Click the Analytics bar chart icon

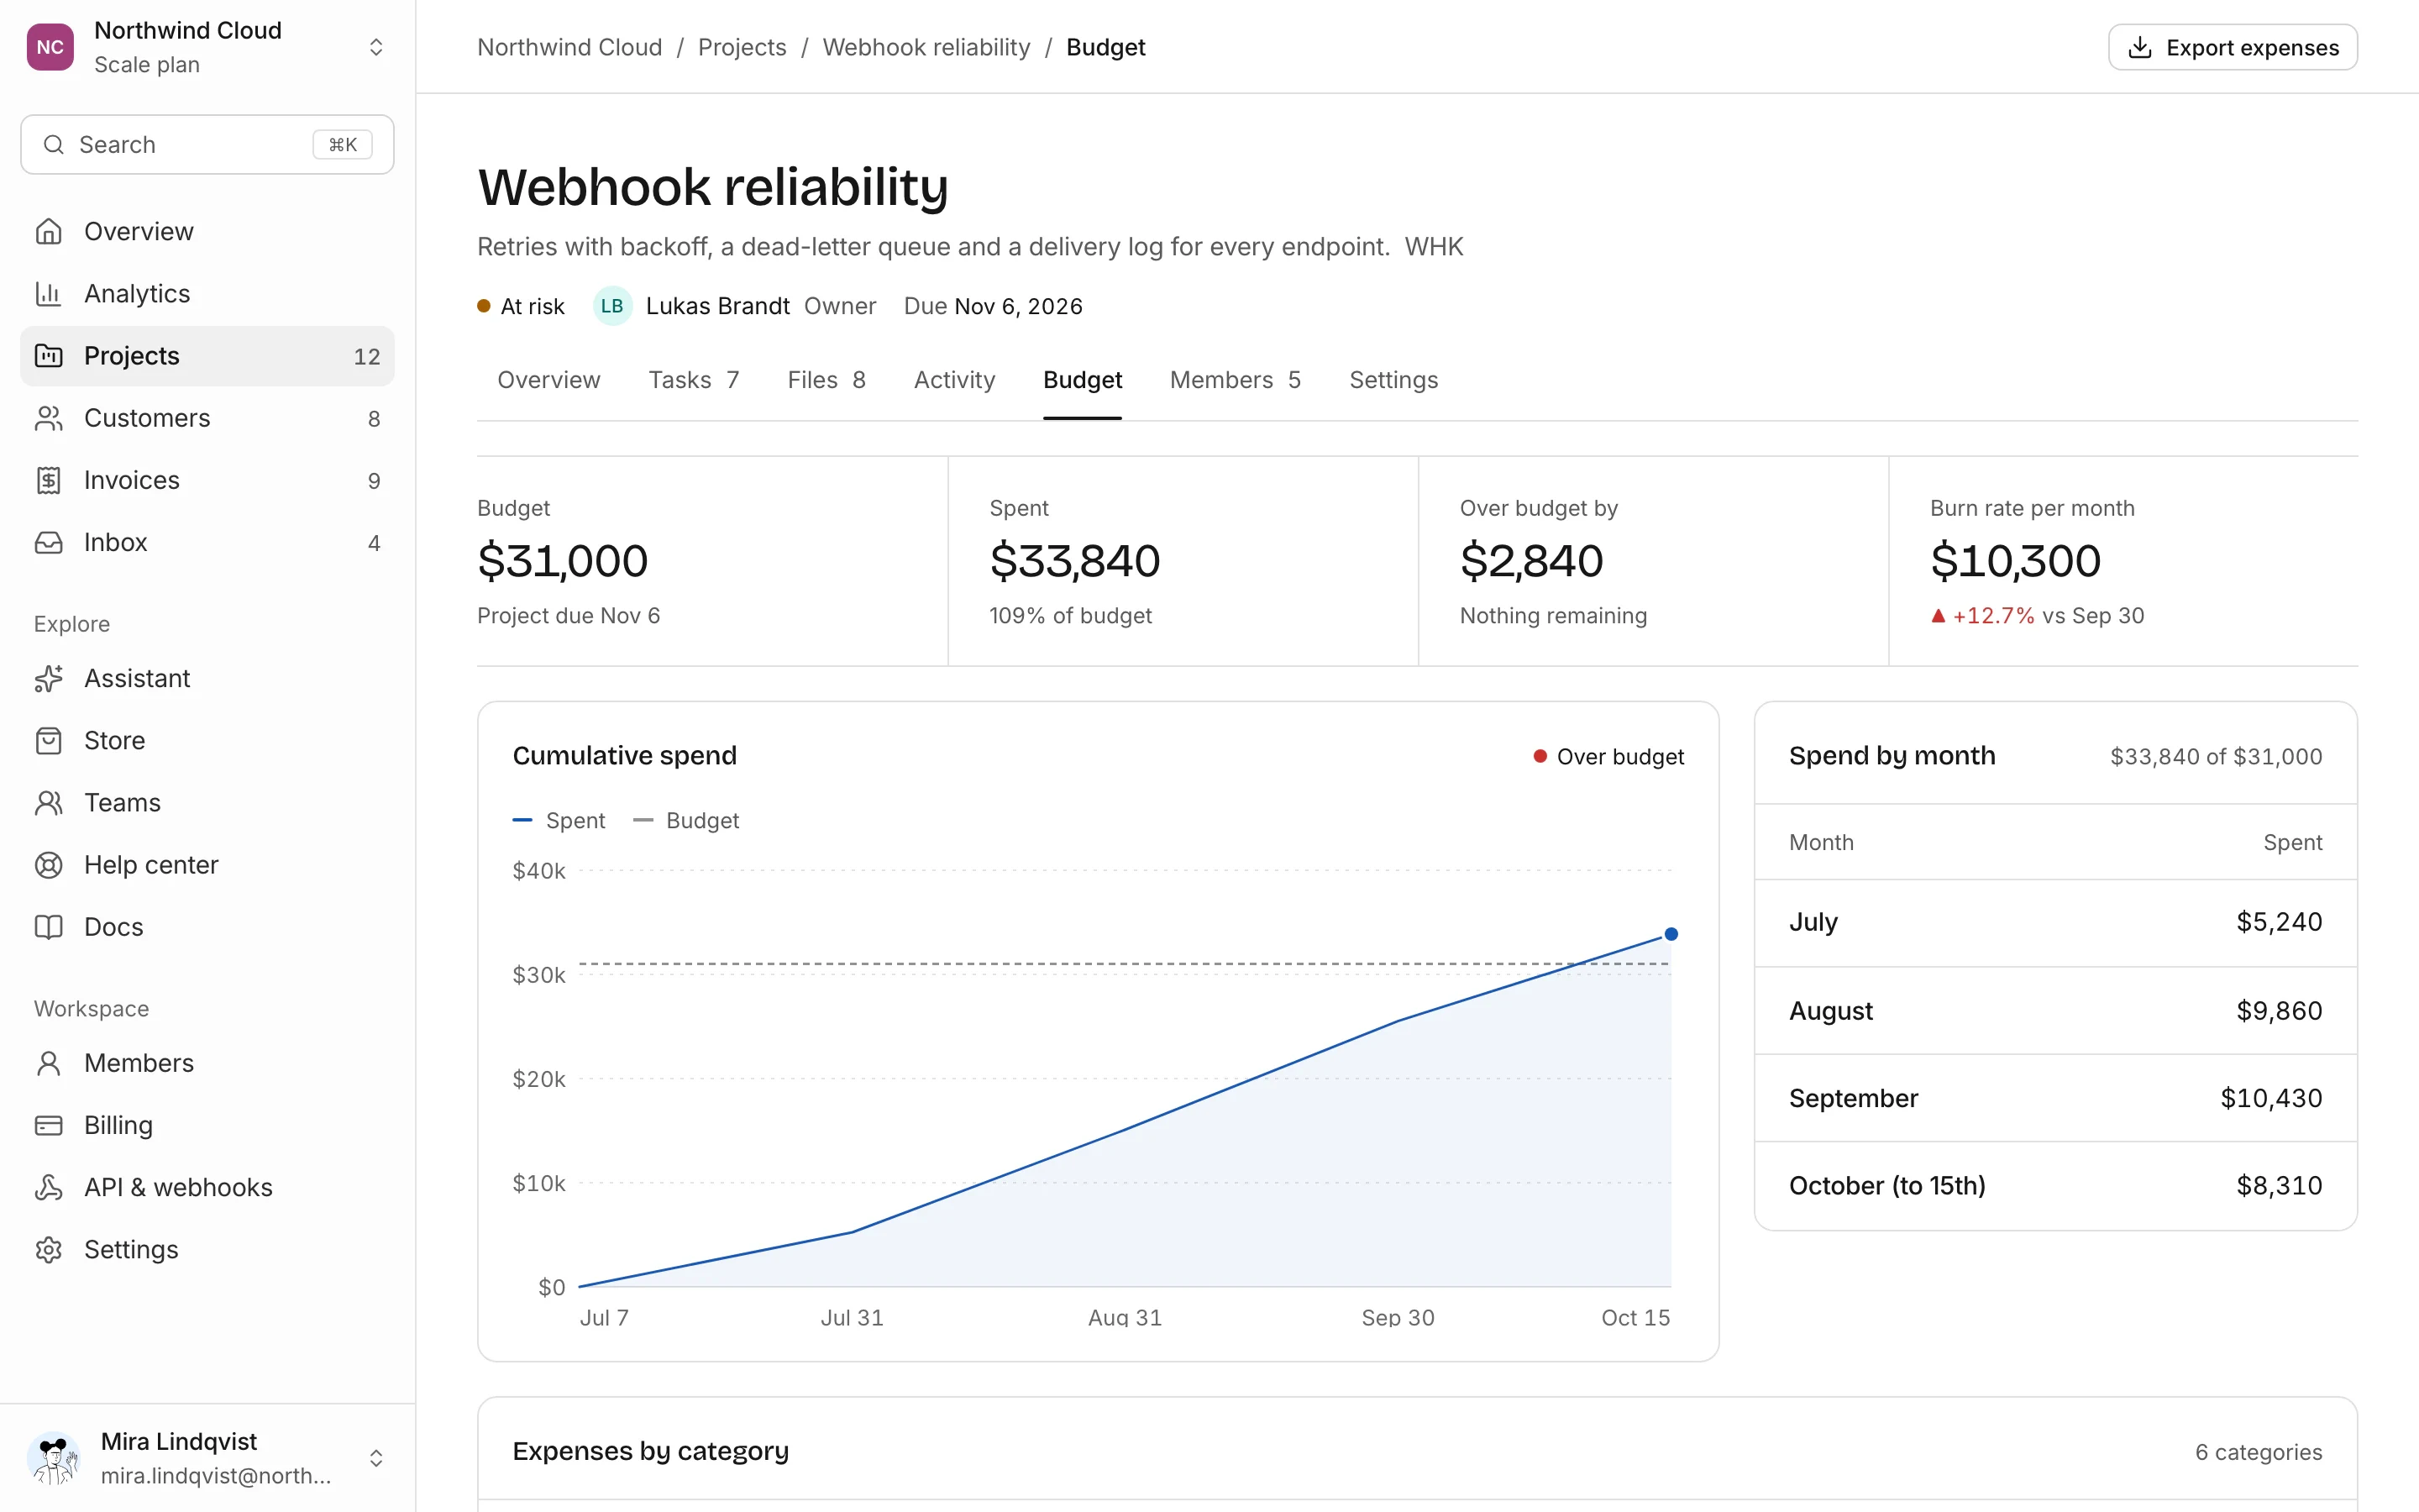[48, 293]
